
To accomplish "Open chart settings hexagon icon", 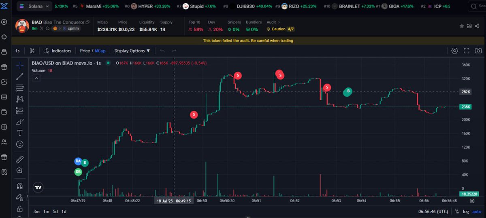I will pyautogui.click(x=454, y=51).
